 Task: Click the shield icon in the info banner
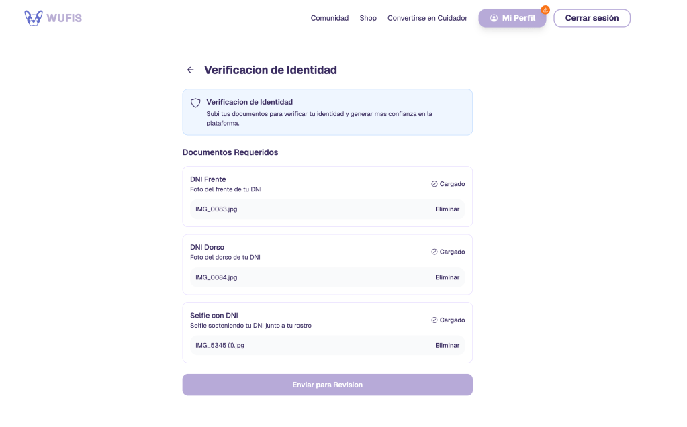(195, 103)
